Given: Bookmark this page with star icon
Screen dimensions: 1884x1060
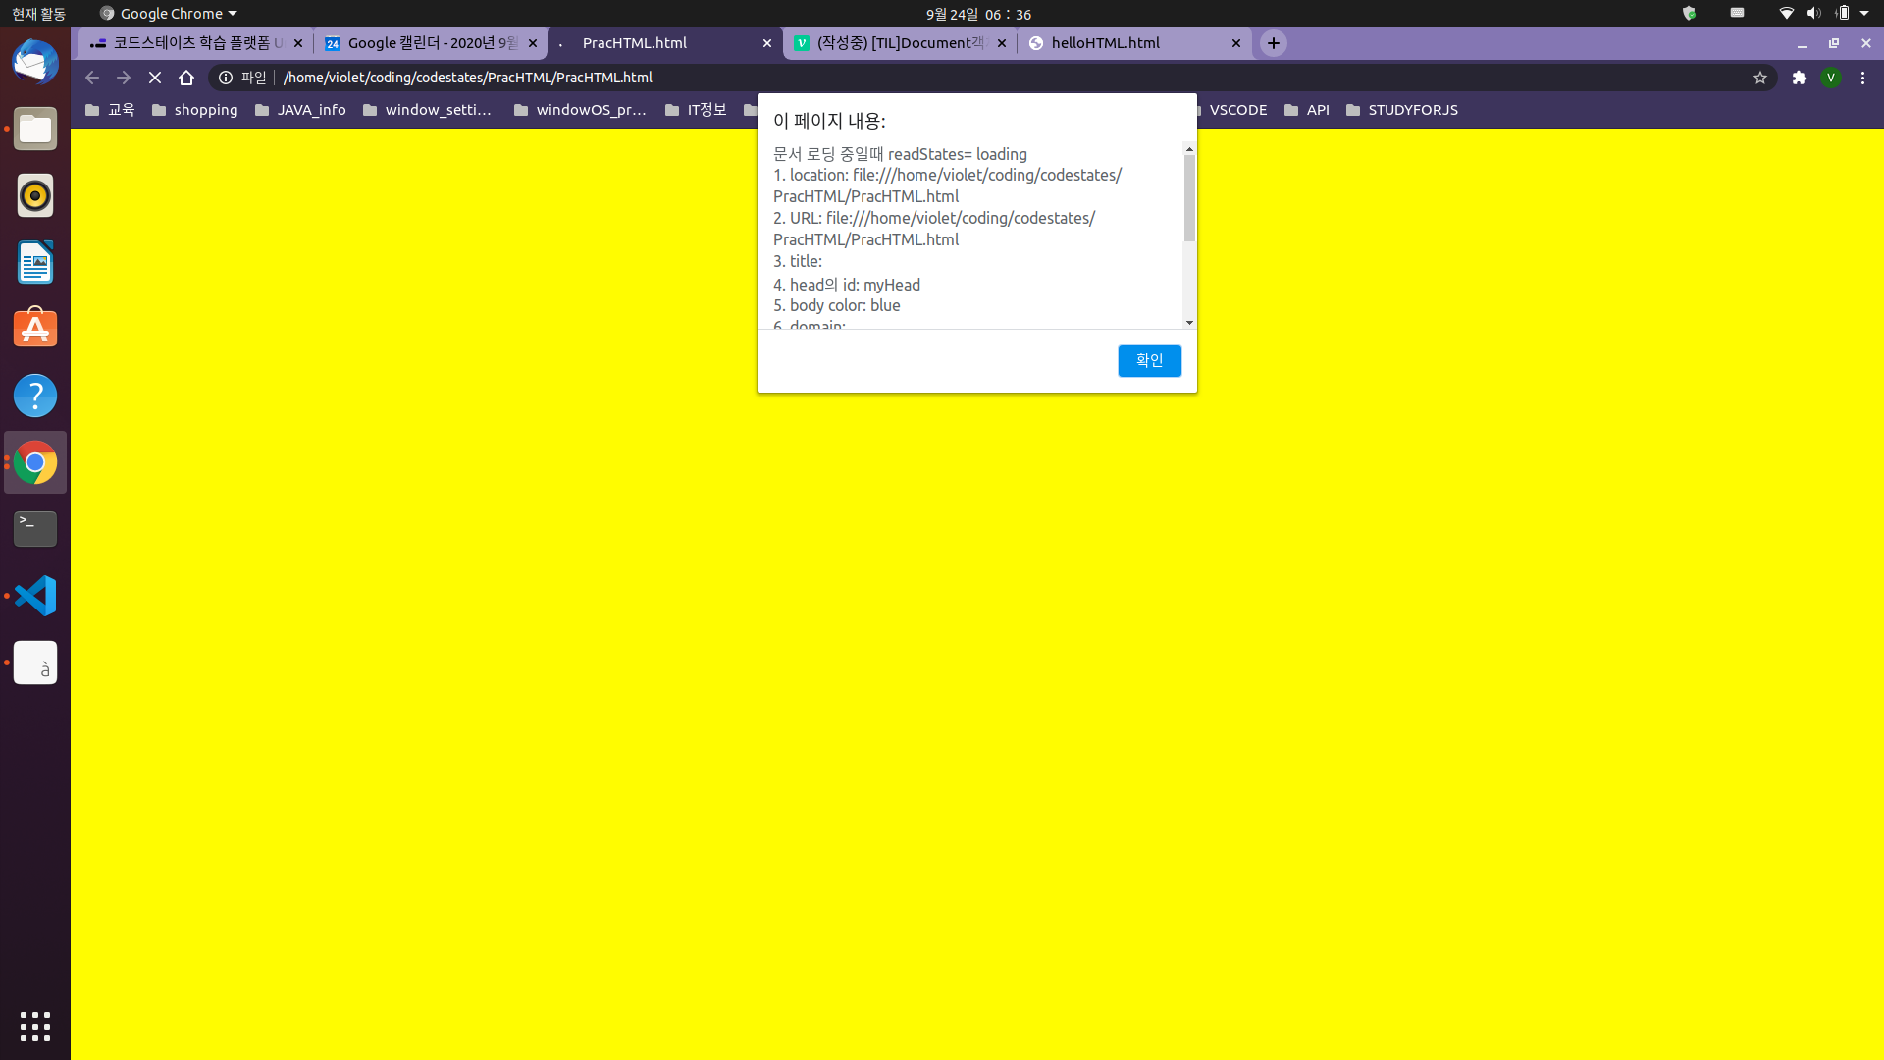Looking at the screenshot, I should tap(1760, 78).
